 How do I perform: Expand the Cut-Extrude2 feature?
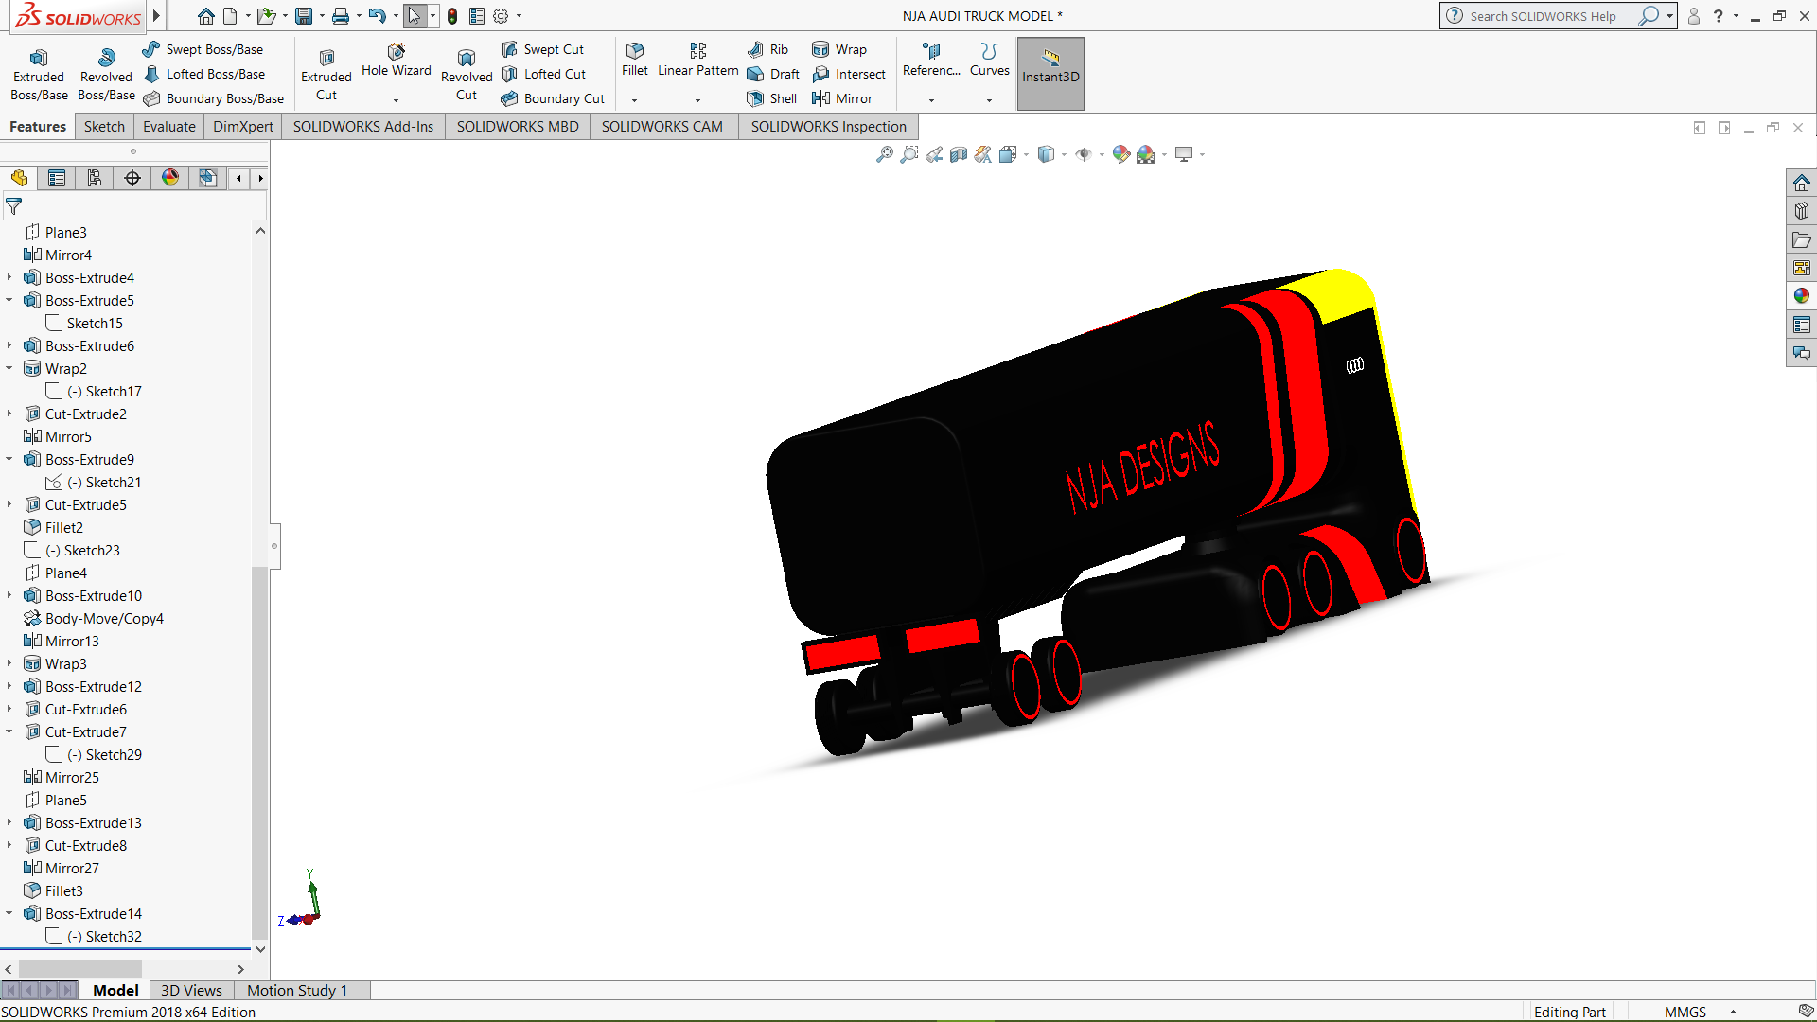coord(9,414)
